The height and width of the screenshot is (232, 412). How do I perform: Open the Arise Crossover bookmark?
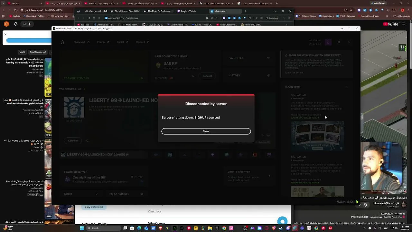coord(226,25)
